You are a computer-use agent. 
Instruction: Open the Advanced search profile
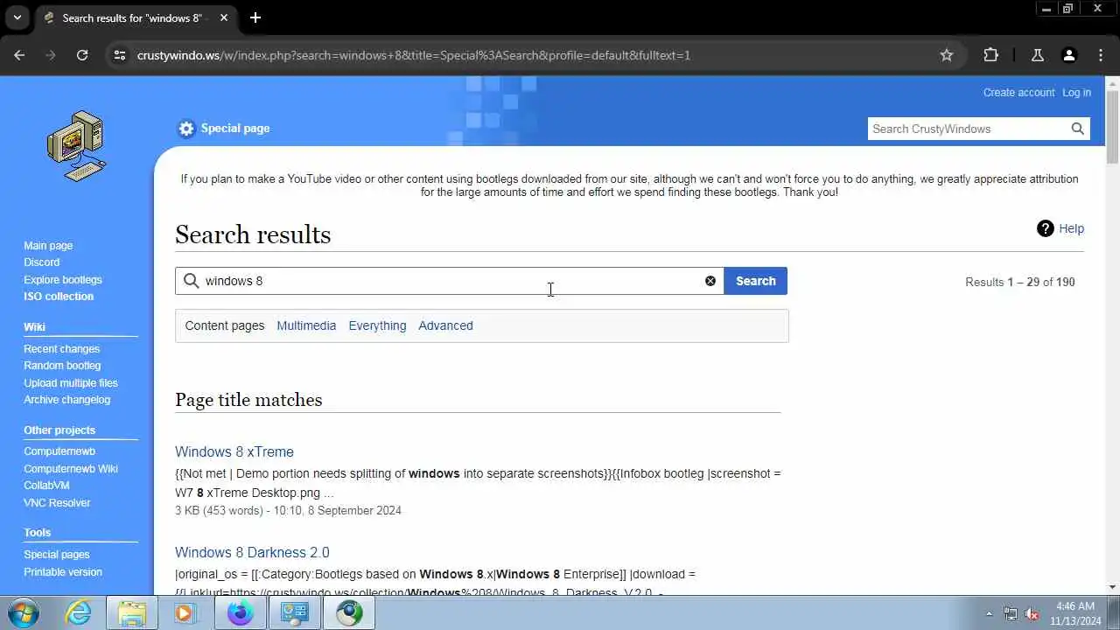(445, 325)
